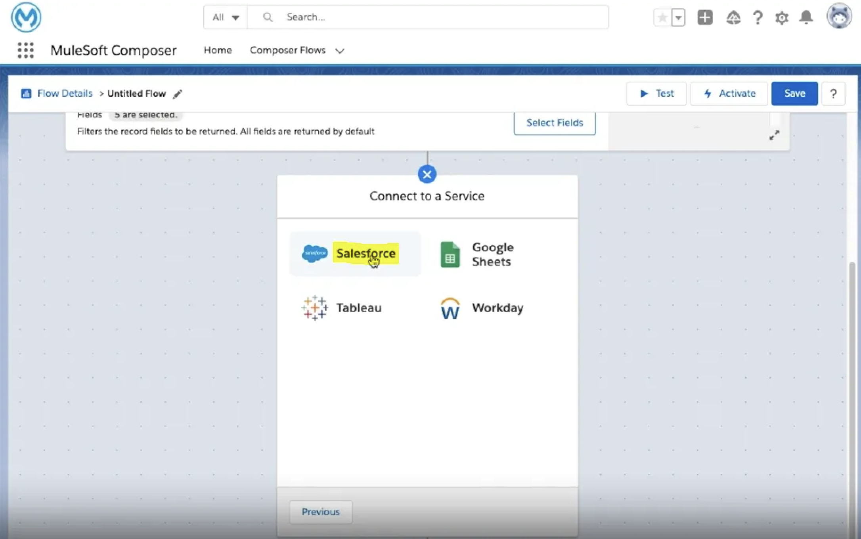Click the global actions plus icon

click(x=705, y=17)
